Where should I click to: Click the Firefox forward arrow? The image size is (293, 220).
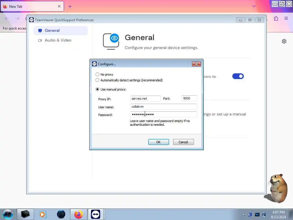17,18
